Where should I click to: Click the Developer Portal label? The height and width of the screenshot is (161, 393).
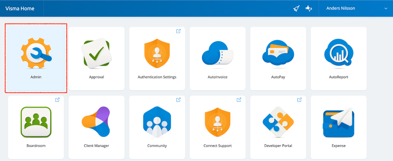[278, 146]
